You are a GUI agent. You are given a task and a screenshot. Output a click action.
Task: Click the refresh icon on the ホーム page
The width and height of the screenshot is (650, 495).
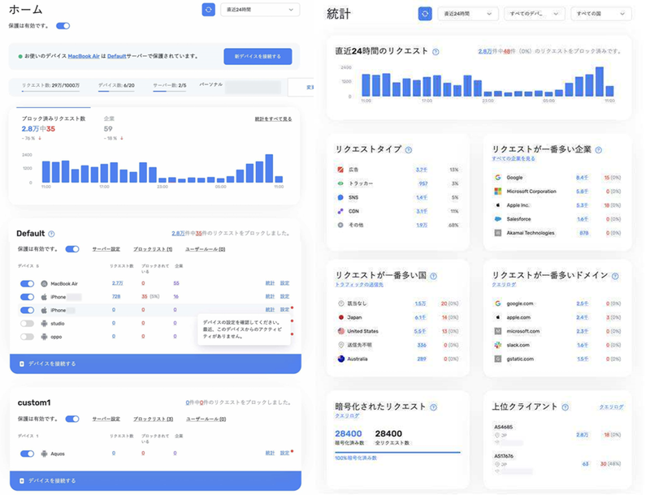[209, 10]
